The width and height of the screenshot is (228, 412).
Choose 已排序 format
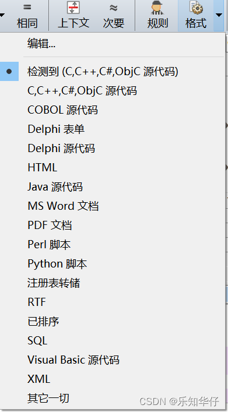click(x=43, y=321)
